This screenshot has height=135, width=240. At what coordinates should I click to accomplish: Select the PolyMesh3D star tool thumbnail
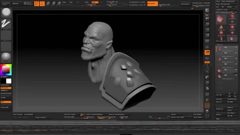point(232,22)
